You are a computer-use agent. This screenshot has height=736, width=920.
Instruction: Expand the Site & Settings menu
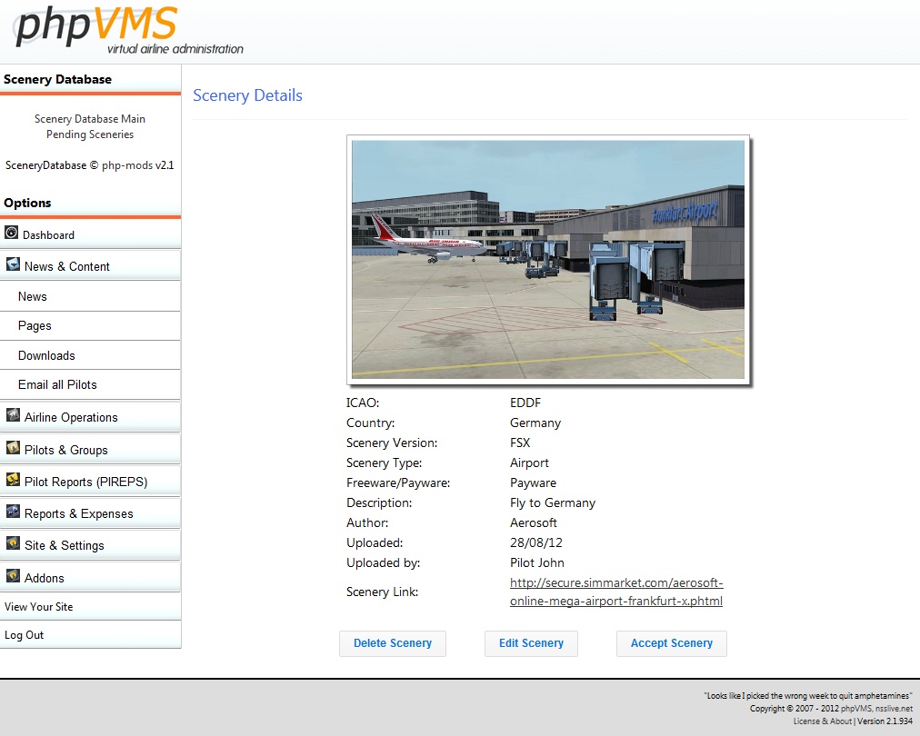click(90, 545)
